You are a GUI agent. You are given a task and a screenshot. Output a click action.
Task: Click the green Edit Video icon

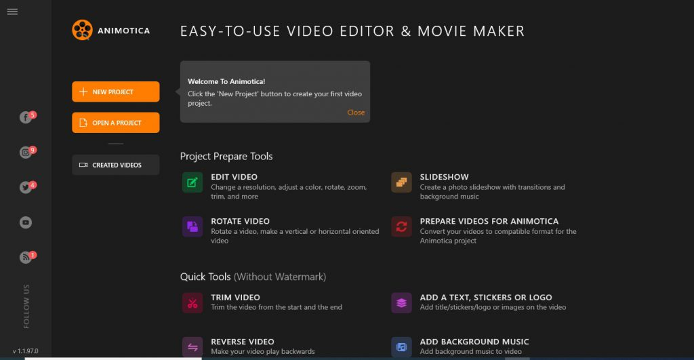(x=192, y=182)
